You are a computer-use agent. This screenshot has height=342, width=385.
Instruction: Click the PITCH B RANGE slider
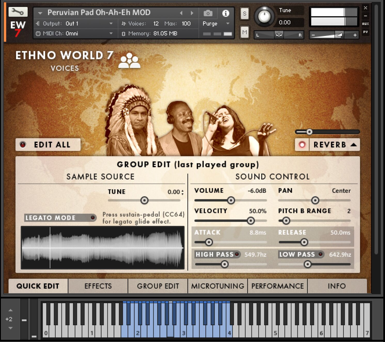pyautogui.click(x=315, y=221)
